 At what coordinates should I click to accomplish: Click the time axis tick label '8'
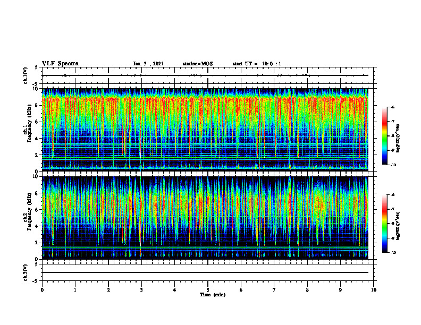(307, 290)
